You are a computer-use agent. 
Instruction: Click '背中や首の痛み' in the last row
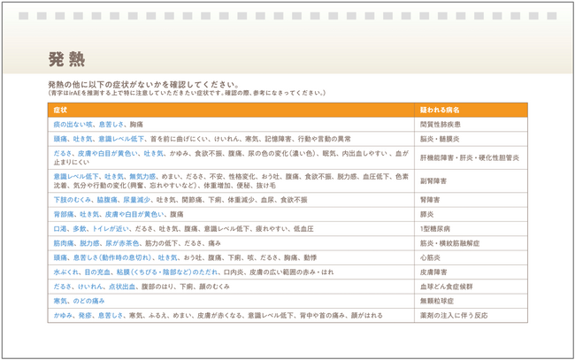322,315
